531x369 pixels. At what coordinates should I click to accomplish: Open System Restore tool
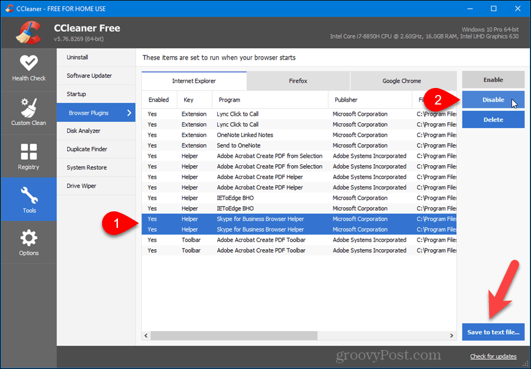(x=96, y=168)
